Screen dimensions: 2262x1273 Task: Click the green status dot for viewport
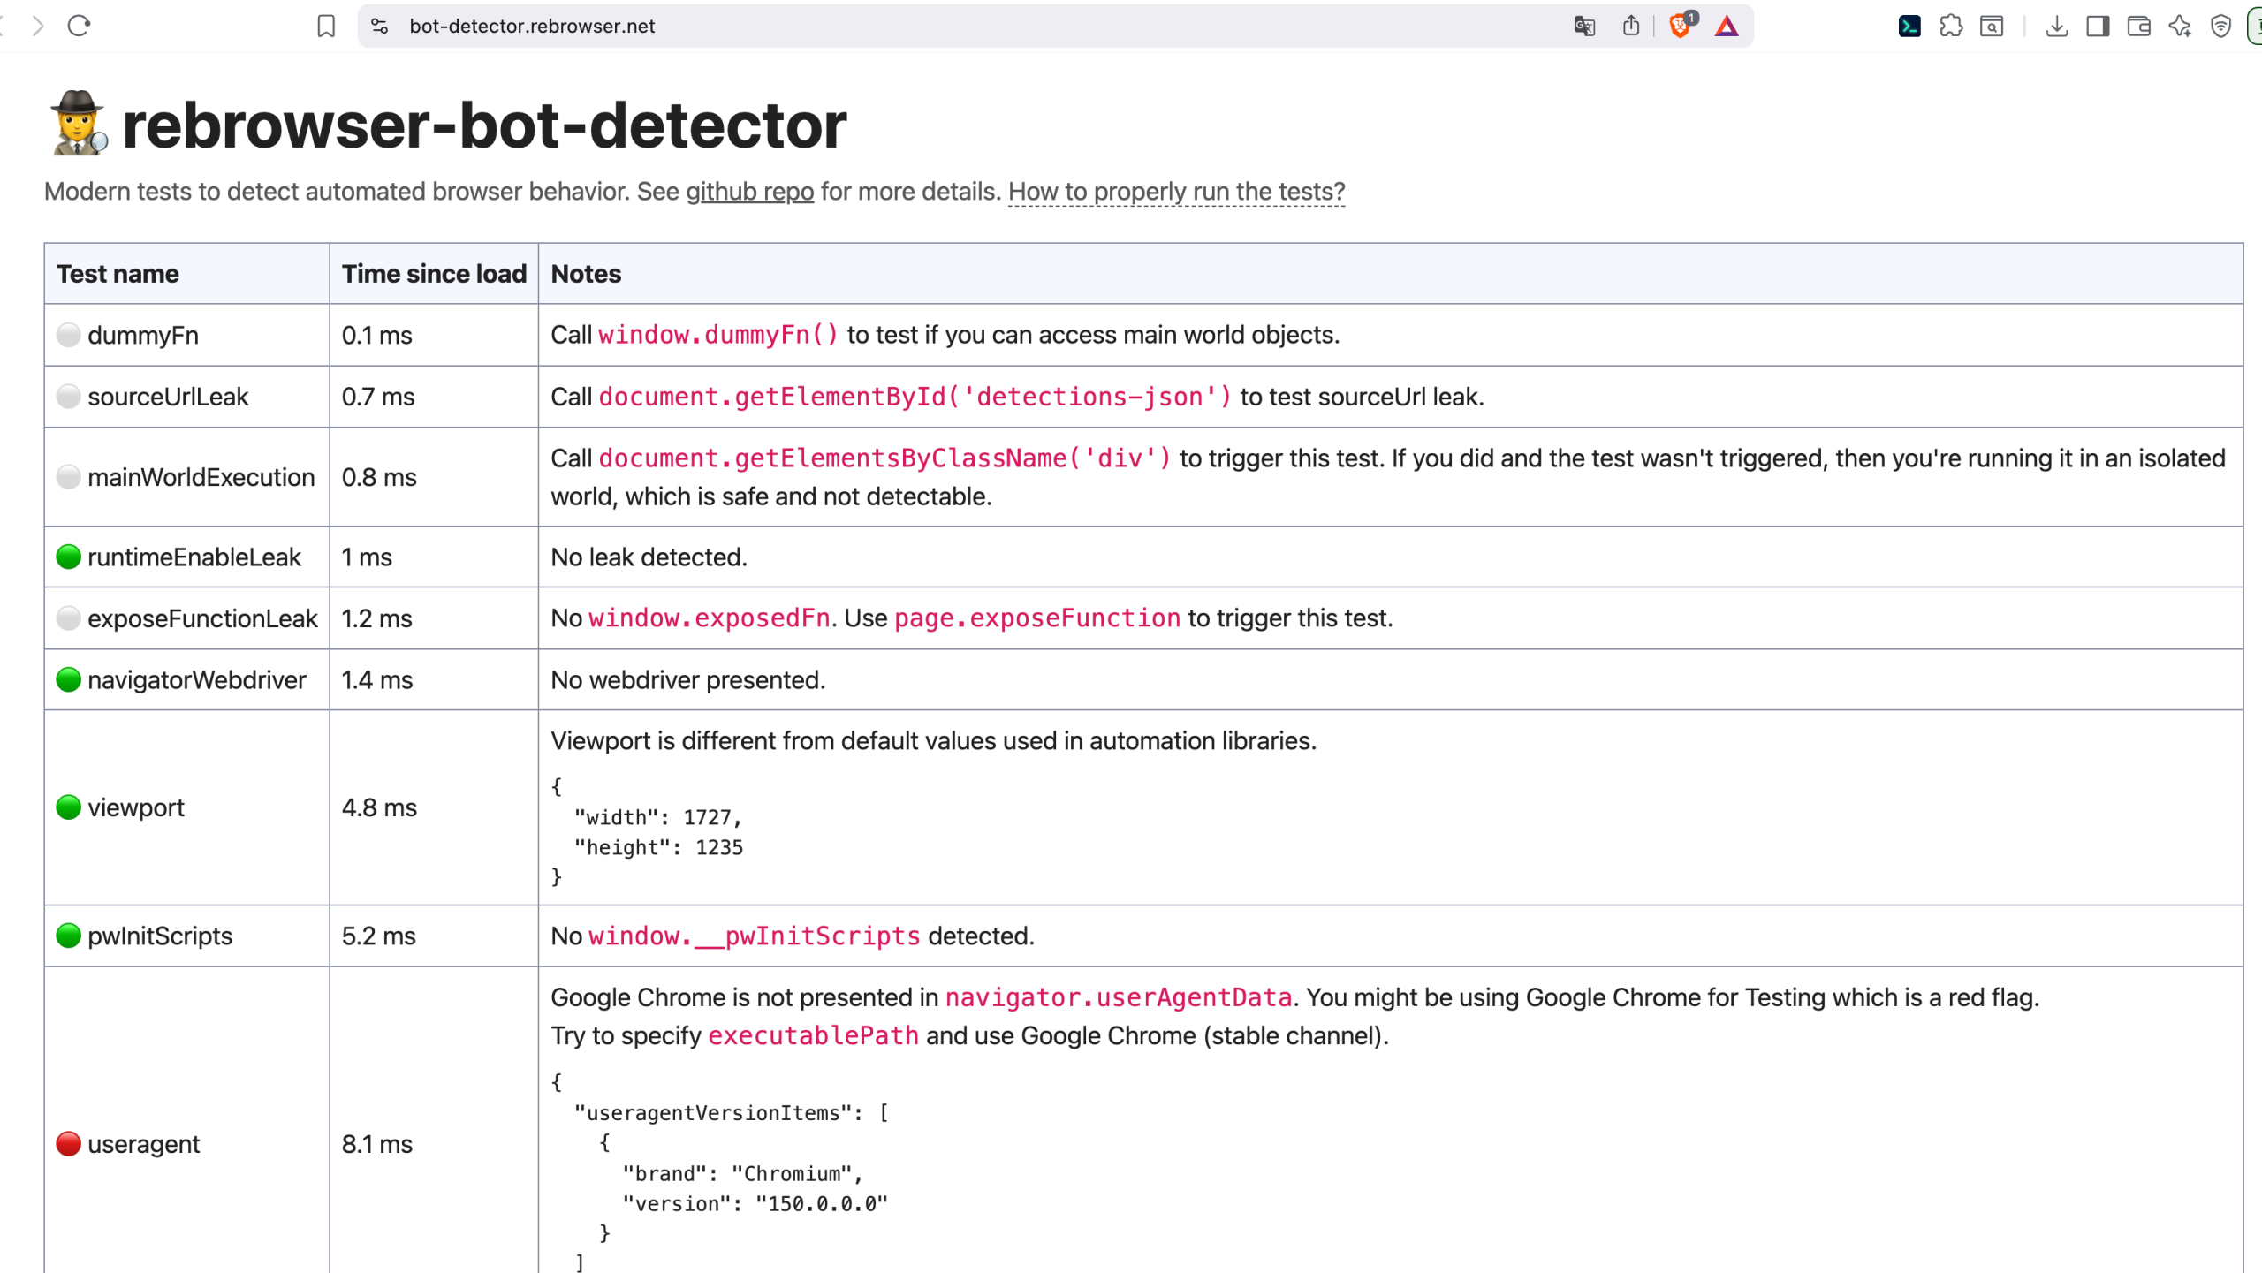69,807
